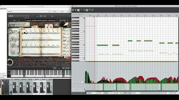Screen dimensions: 179x100
Task: Open the Color Velocity dropdown
Action: tap(136, 93)
